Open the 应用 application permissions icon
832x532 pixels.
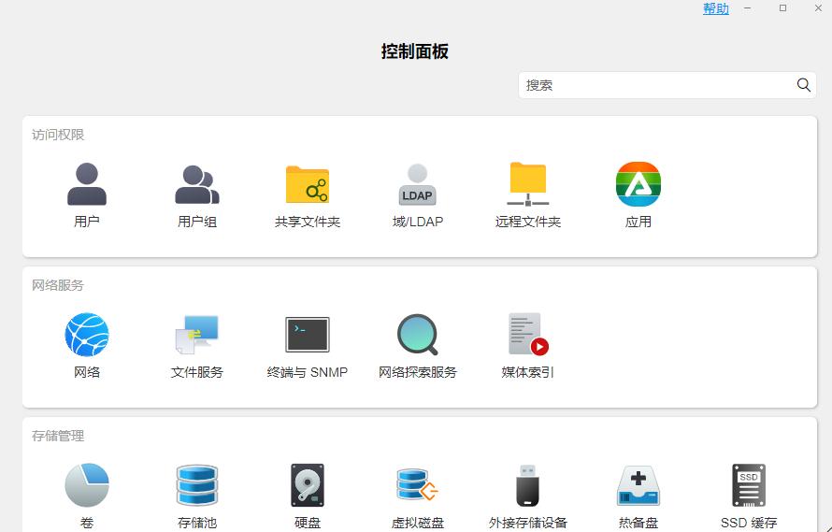tap(638, 185)
